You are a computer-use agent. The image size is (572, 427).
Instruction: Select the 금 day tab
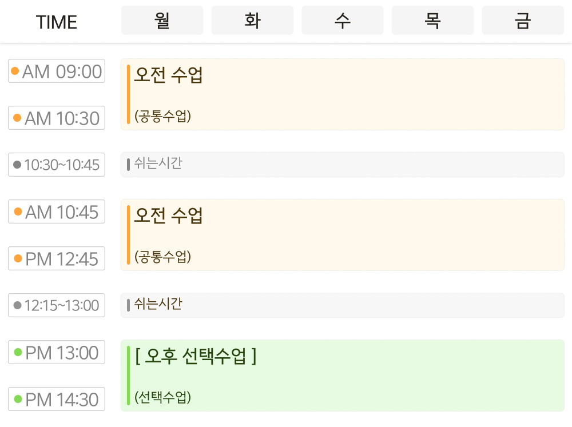pos(522,20)
